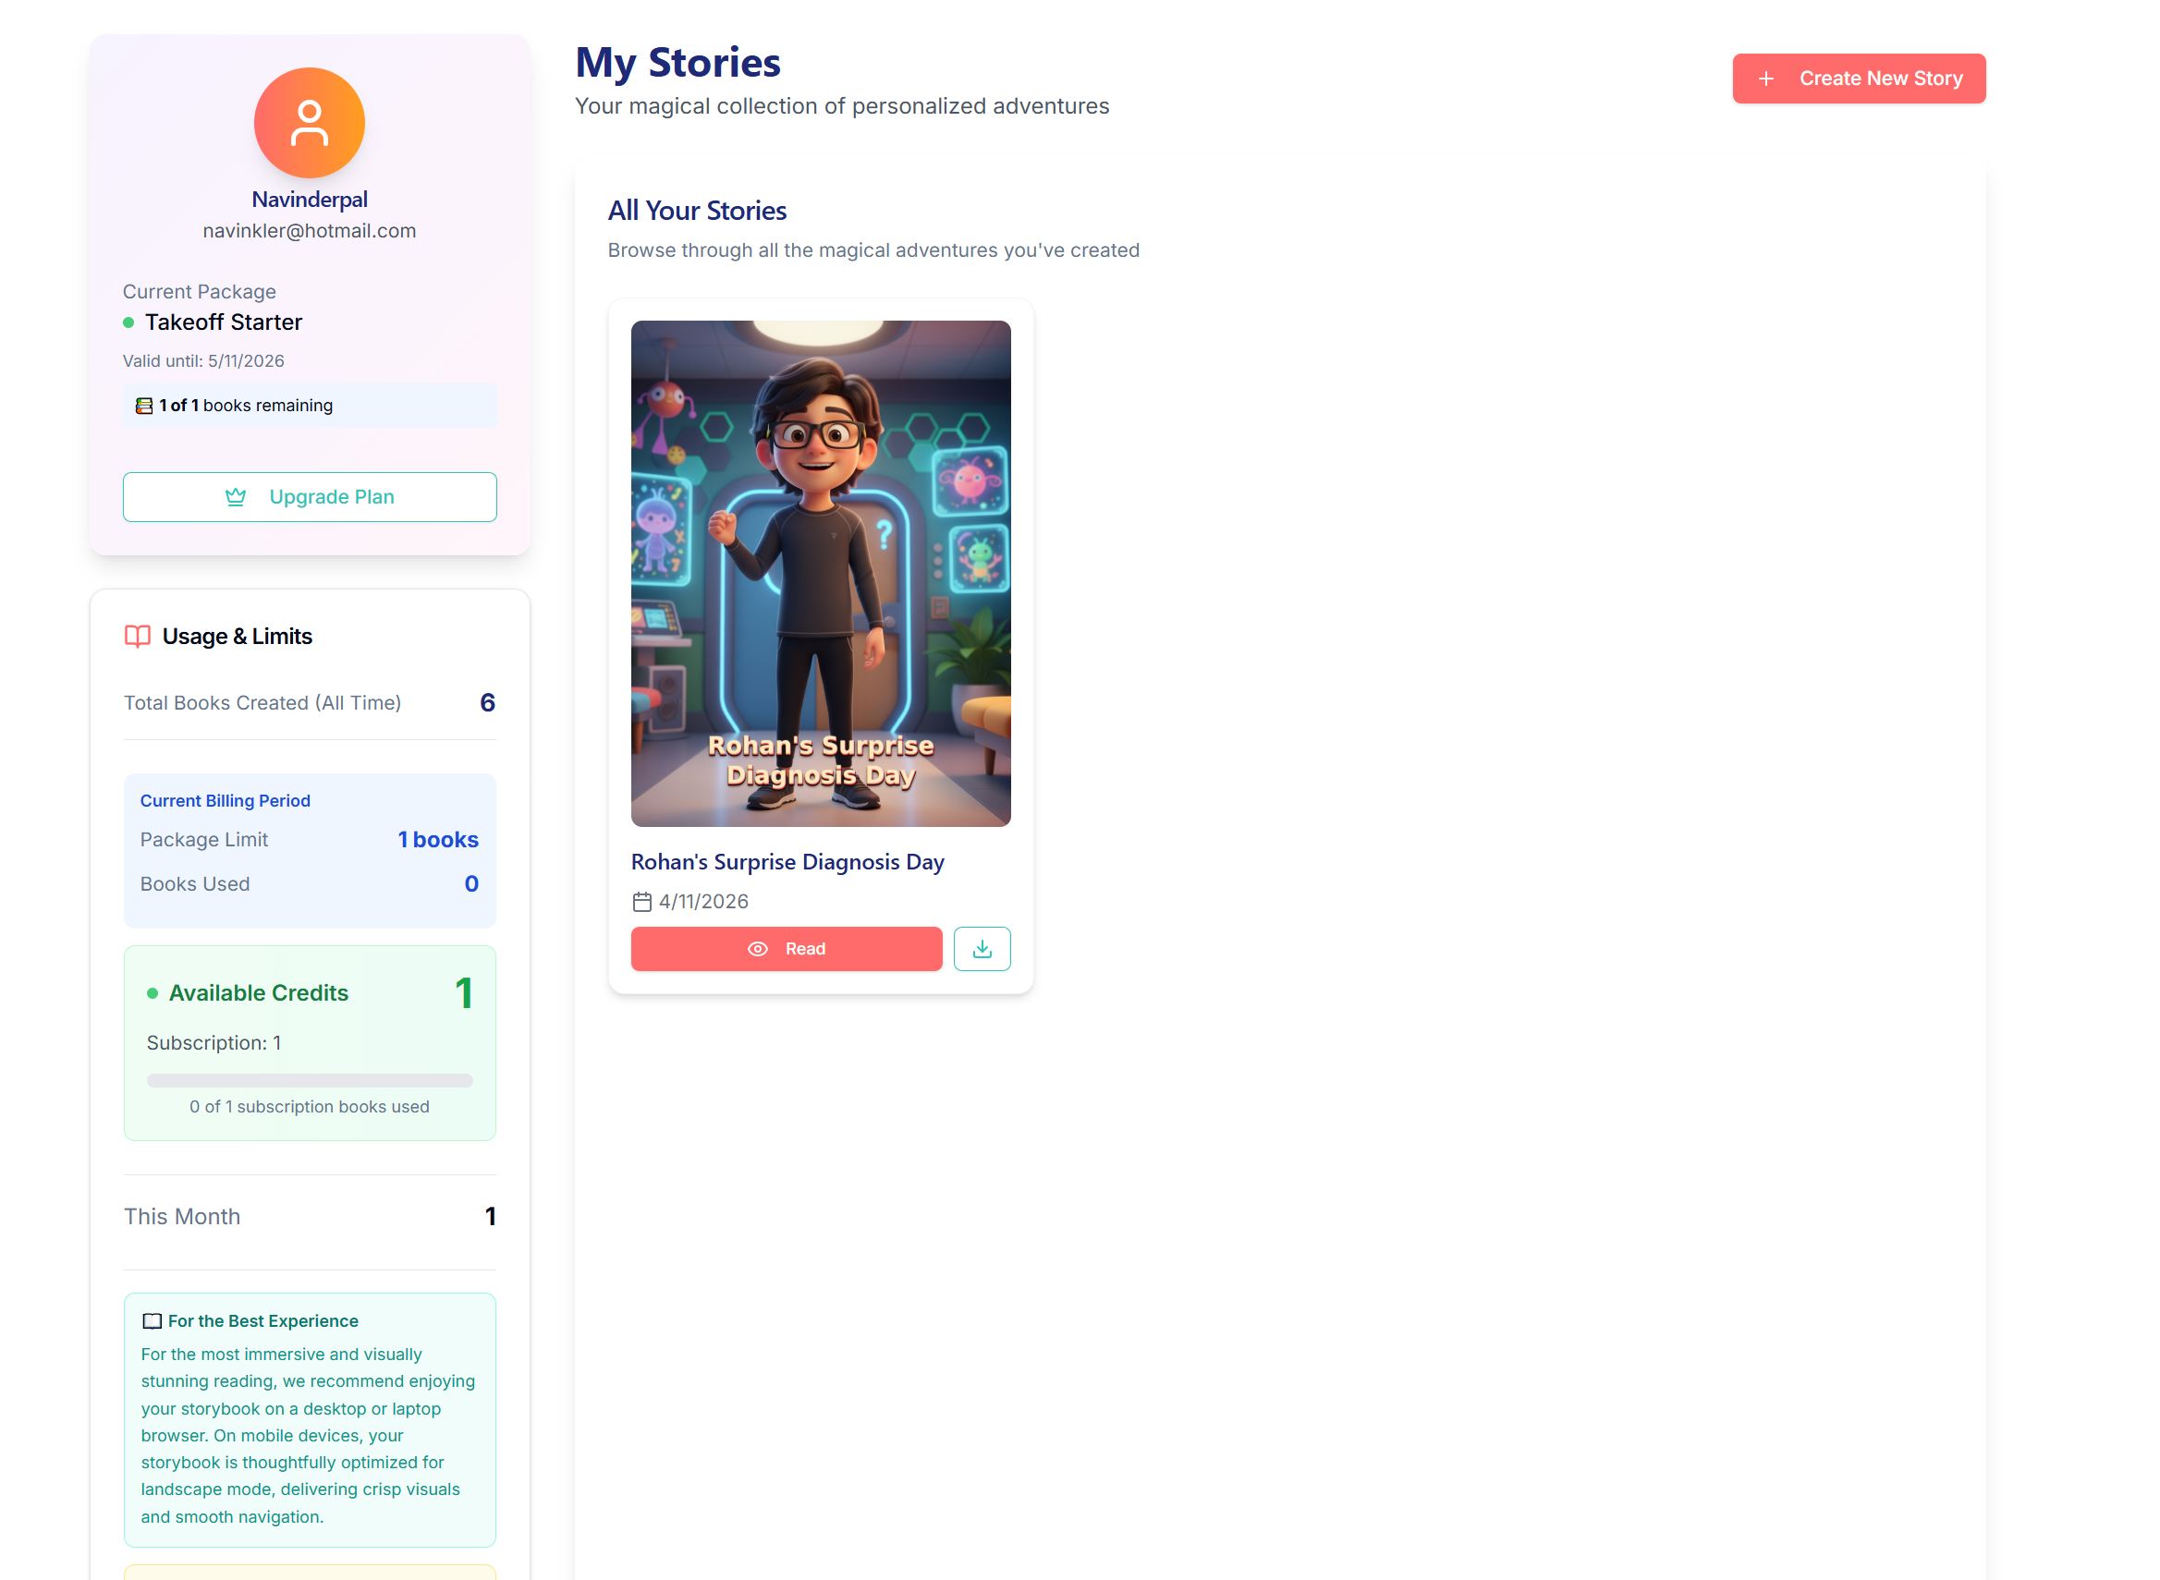Image resolution: width=2160 pixels, height=1580 pixels.
Task: Open the Rohan's Surprise Diagnosis Day cover image
Action: [x=821, y=574]
